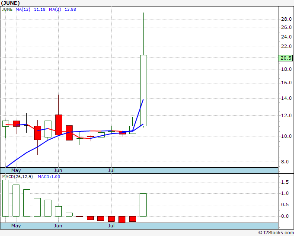The image size is (294, 236).
Task: Click the MA(13) indicator label
Action: point(23,10)
